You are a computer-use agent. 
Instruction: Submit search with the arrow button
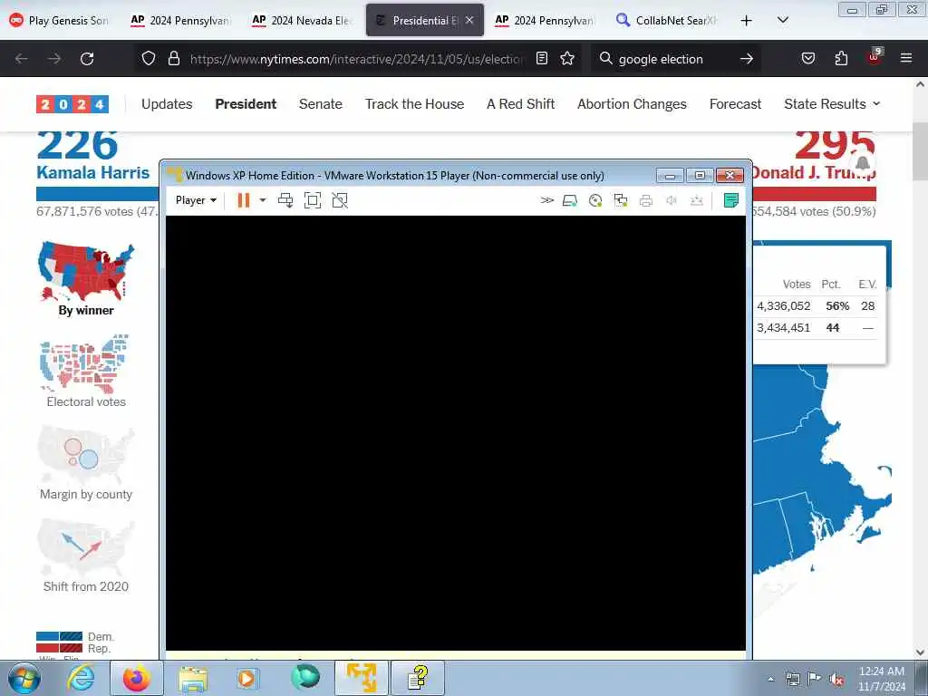coord(747,59)
